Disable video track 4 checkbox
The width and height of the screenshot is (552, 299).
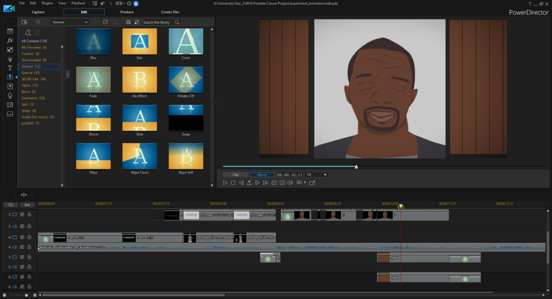pos(22,237)
